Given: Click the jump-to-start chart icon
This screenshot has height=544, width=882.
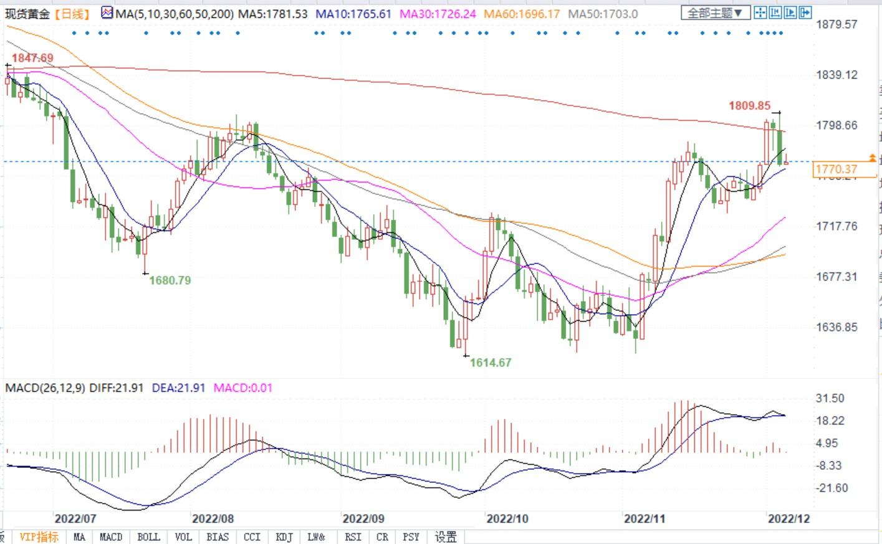Looking at the screenshot, I should 775,12.
